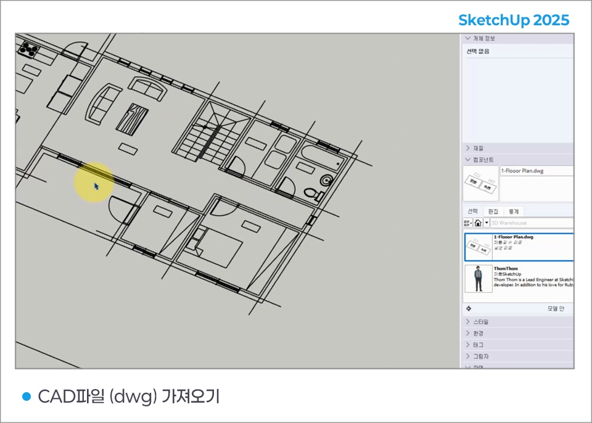Collapse the 개체 정보 panel
The width and height of the screenshot is (592, 423).
point(517,38)
